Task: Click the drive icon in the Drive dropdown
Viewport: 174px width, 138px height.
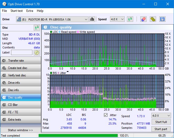Action: coord(19,19)
